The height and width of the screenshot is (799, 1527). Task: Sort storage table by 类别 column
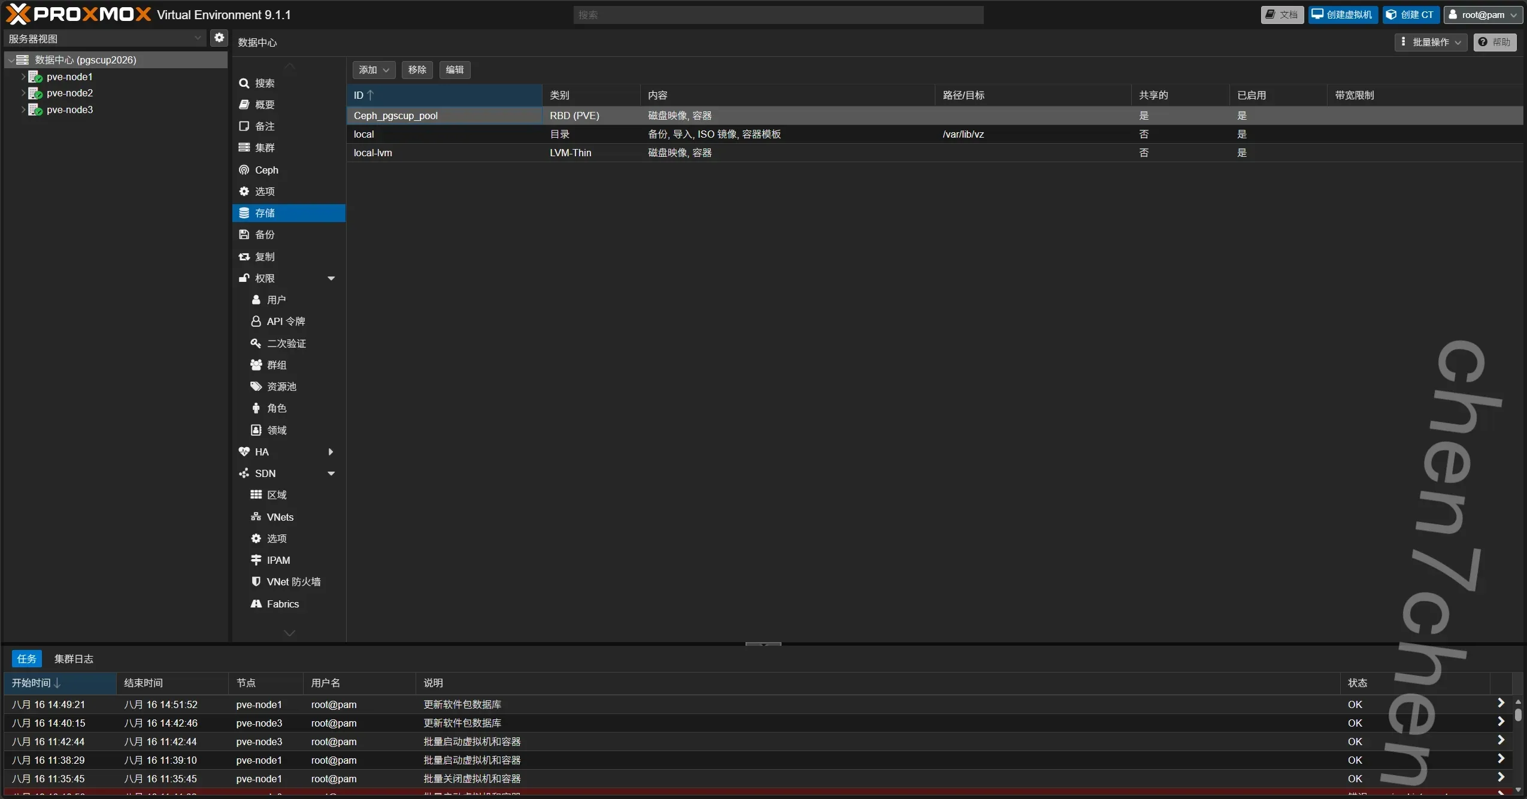click(591, 95)
